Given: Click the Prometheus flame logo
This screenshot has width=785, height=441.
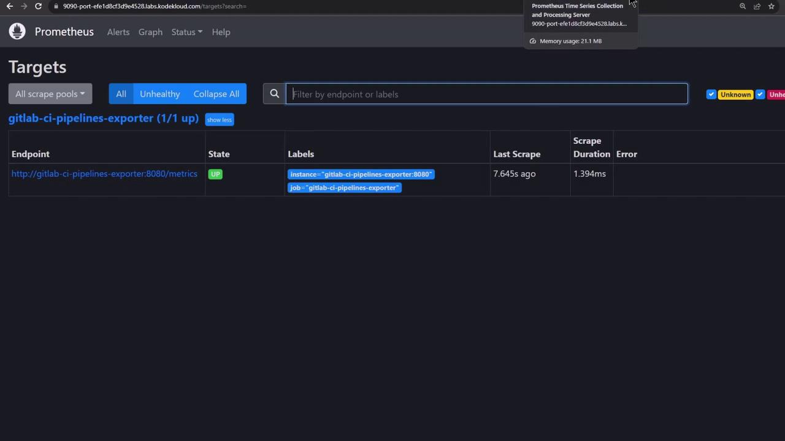Looking at the screenshot, I should tap(17, 31).
